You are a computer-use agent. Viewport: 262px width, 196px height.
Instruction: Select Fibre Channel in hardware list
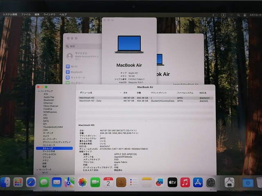click(x=51, y=106)
